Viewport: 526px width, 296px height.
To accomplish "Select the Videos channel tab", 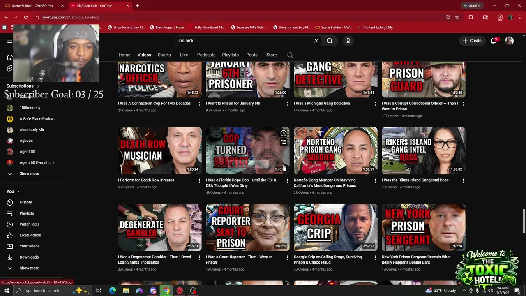I will pos(144,55).
